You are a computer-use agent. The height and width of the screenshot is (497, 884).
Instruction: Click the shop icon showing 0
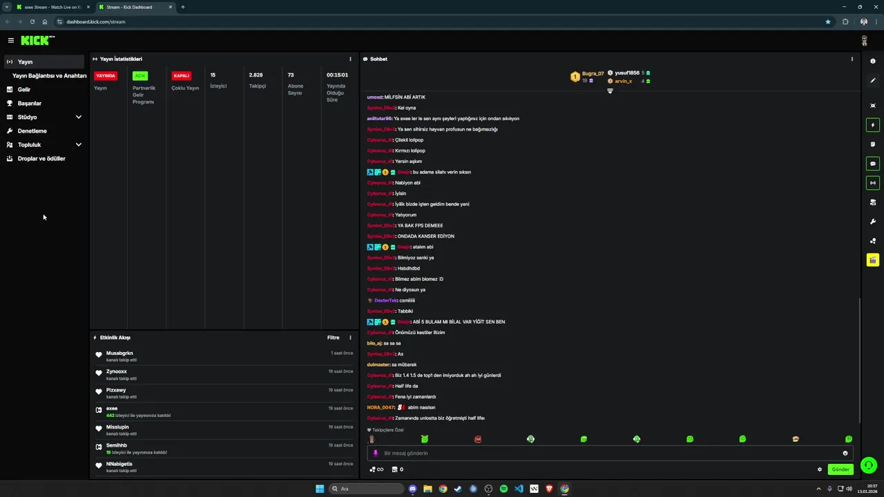click(397, 469)
